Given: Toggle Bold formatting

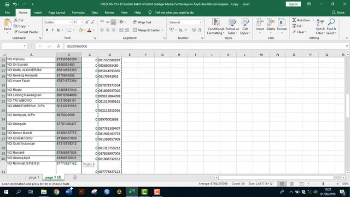Looking at the screenshot, I should pyautogui.click(x=47, y=30).
